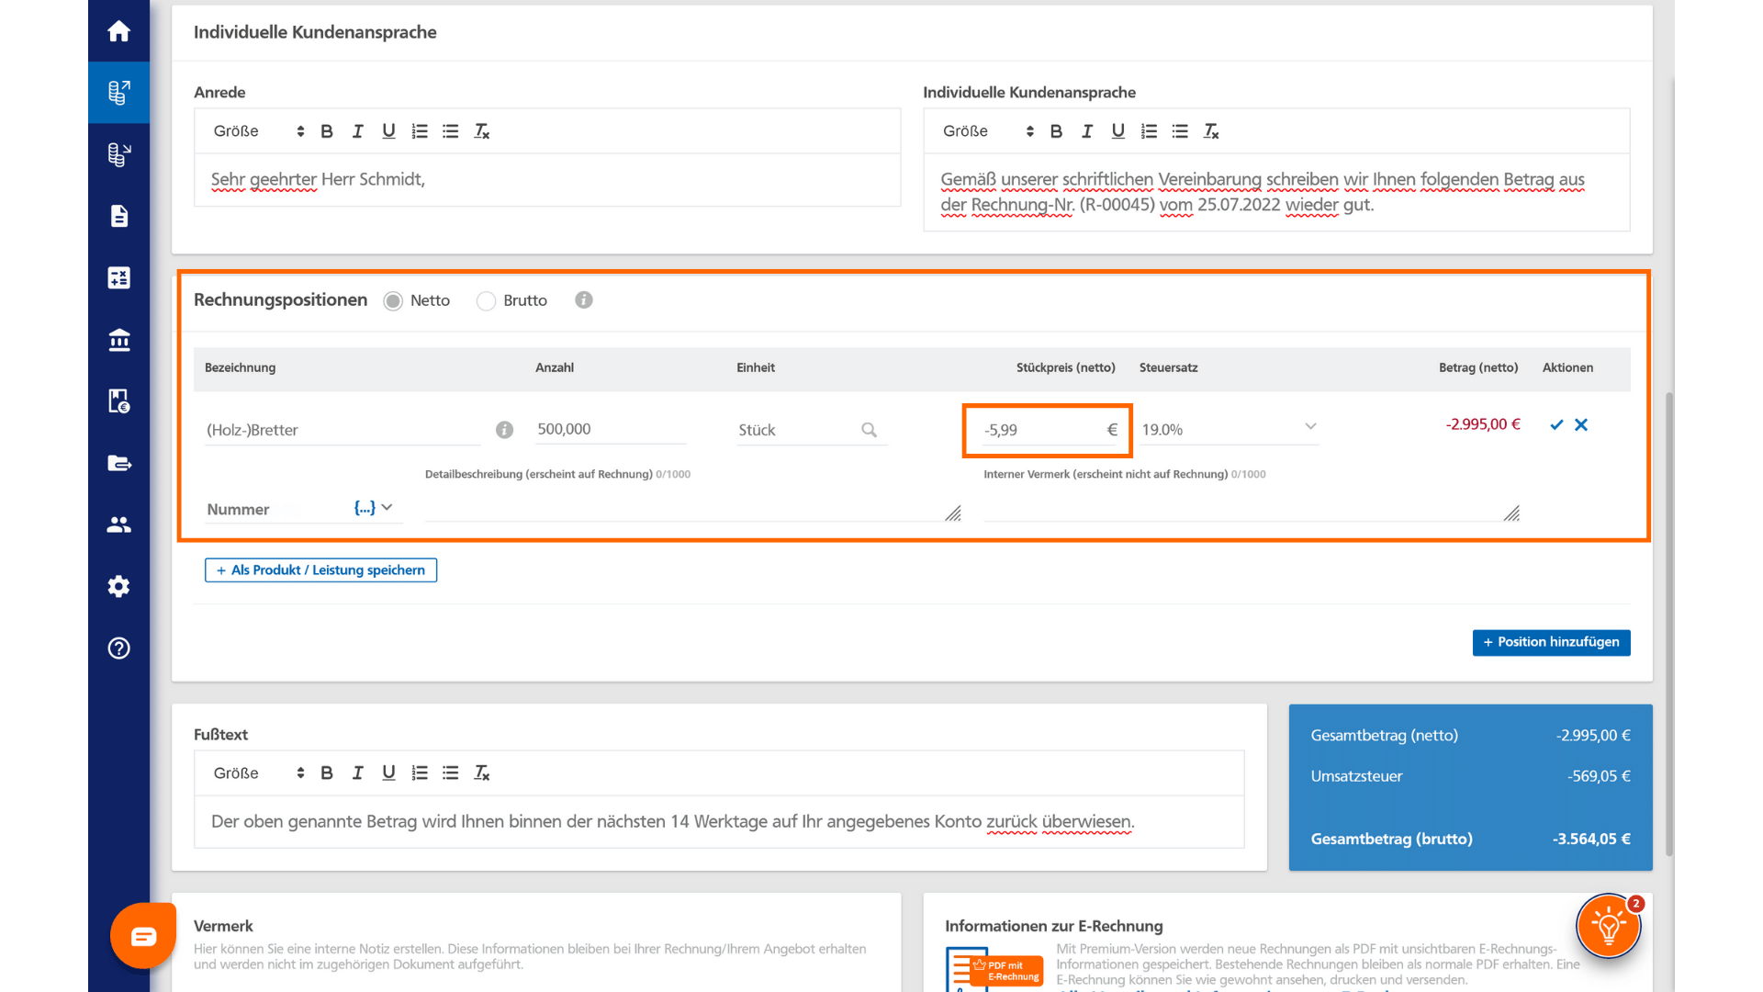Toggle bold in Individuelle Kundenansprache editor
Image resolution: width=1763 pixels, height=992 pixels.
(x=1056, y=131)
